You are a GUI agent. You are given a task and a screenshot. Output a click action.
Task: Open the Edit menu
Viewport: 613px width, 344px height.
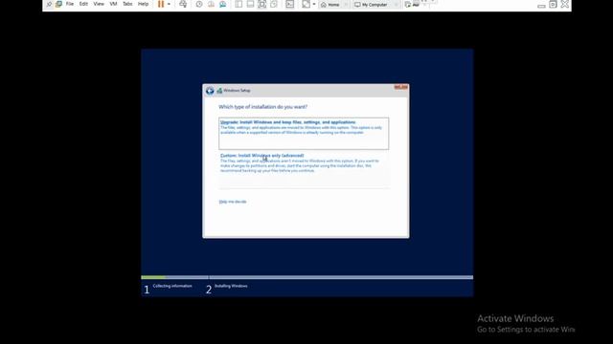83,4
